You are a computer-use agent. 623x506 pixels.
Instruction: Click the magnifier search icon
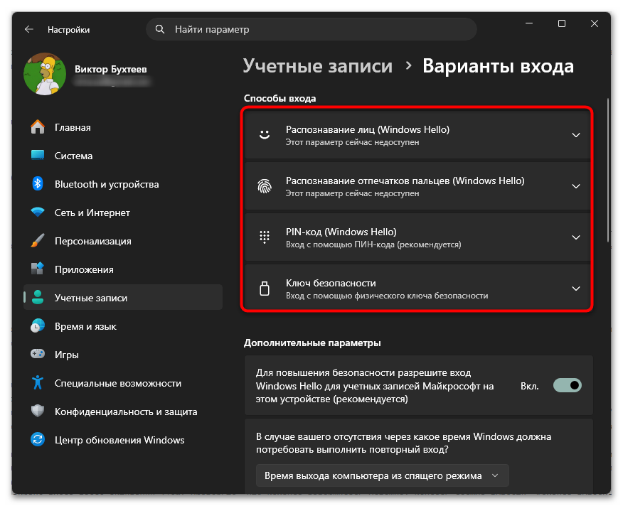pos(160,29)
